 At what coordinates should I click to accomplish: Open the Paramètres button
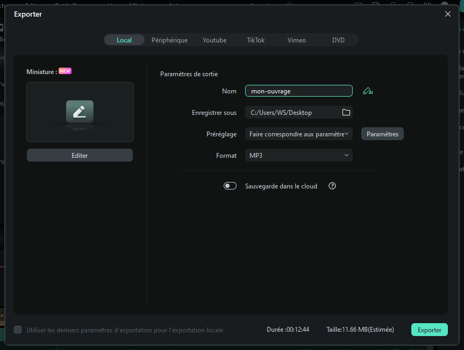tap(382, 134)
